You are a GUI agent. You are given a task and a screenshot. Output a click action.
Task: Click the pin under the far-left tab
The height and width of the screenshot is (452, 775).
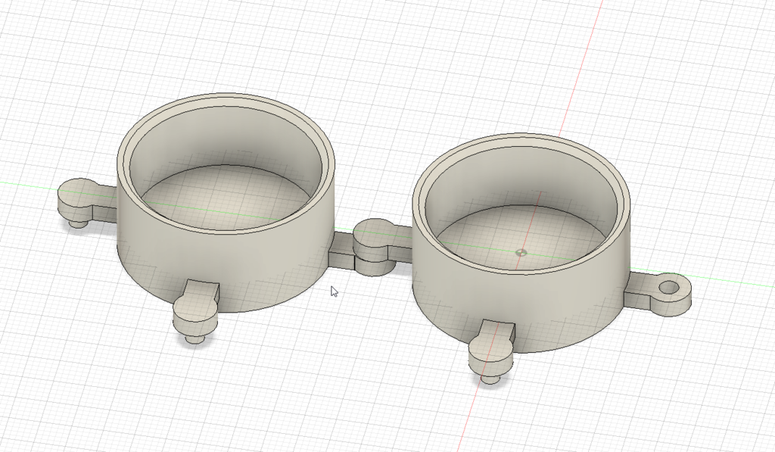[x=76, y=223]
